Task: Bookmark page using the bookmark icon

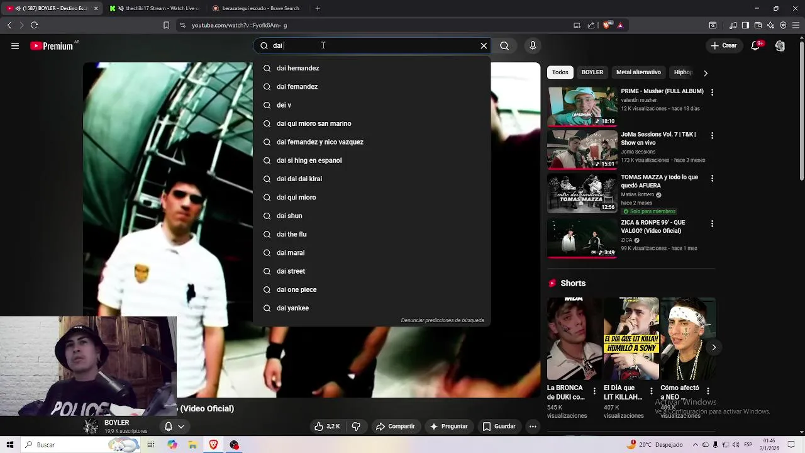Action: 166,25
